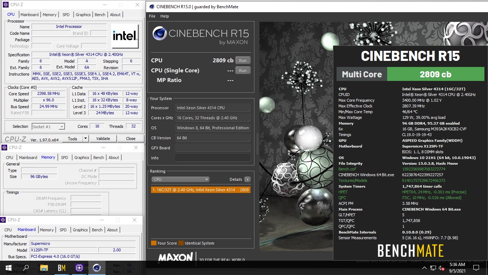
Task: Click the Bench.cof file integrity entry
Action: (x=347, y=169)
